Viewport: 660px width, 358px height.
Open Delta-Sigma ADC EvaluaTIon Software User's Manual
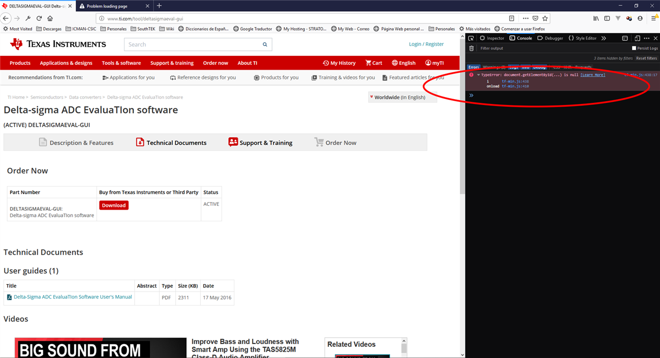click(x=72, y=297)
